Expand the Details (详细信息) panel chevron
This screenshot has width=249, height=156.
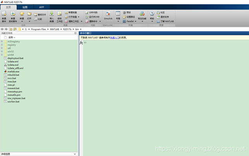[x=75, y=154]
